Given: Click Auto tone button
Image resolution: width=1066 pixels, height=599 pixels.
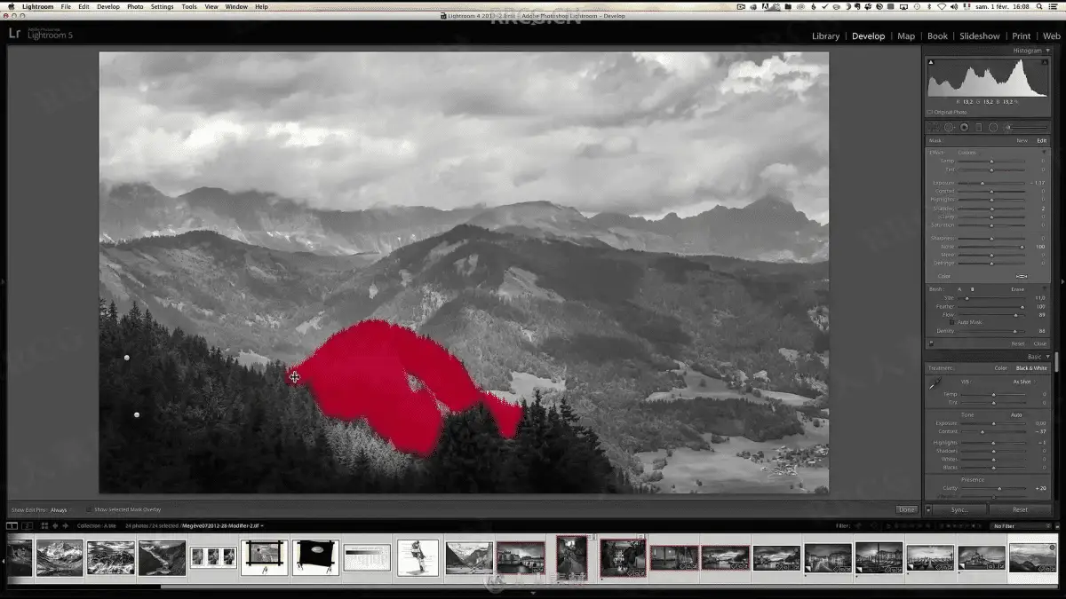Looking at the screenshot, I should point(1016,414).
